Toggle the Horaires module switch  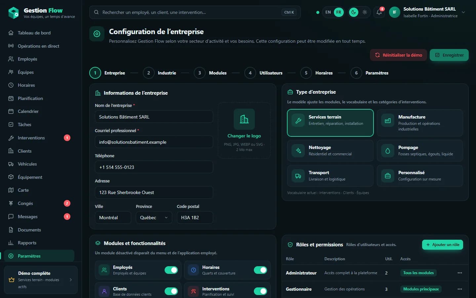point(260,270)
